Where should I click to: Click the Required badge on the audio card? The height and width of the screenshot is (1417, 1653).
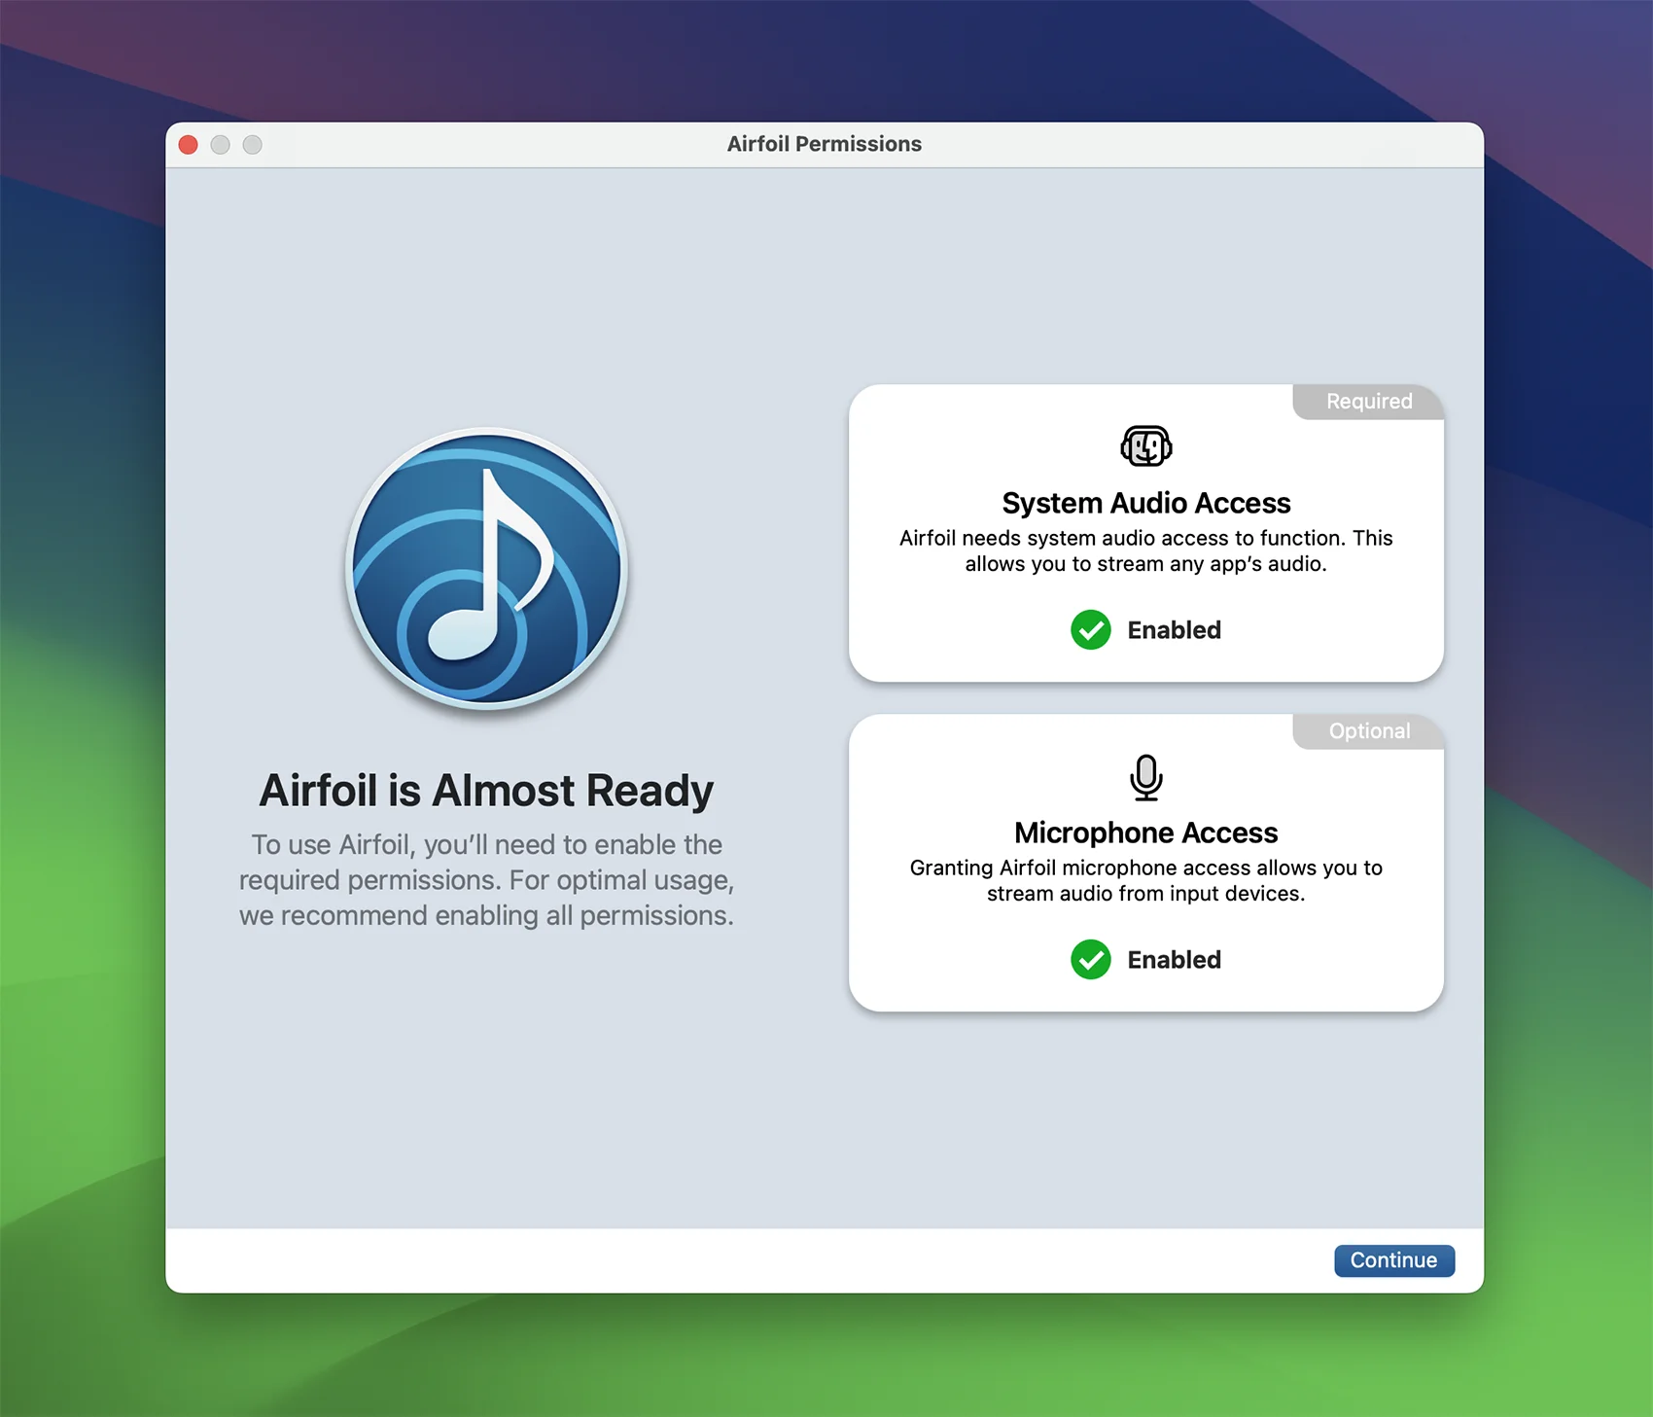coord(1368,402)
